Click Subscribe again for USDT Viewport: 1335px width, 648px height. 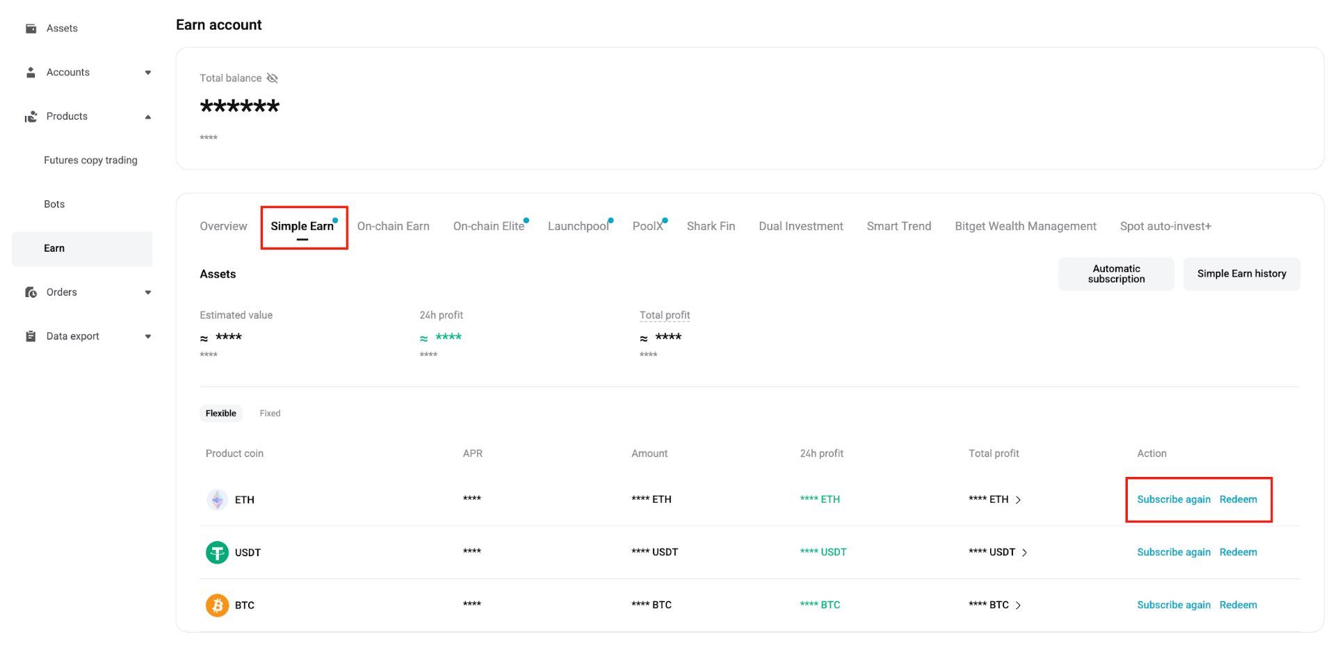1174,552
